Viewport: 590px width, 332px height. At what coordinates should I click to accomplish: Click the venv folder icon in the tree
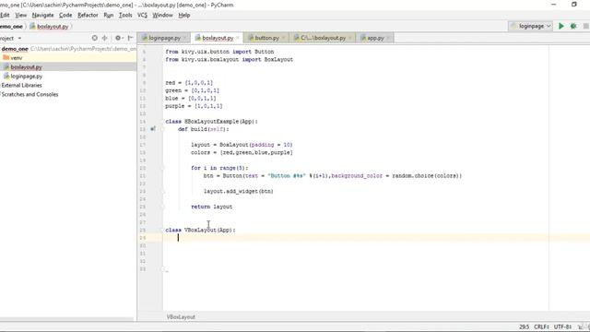[x=6, y=57]
